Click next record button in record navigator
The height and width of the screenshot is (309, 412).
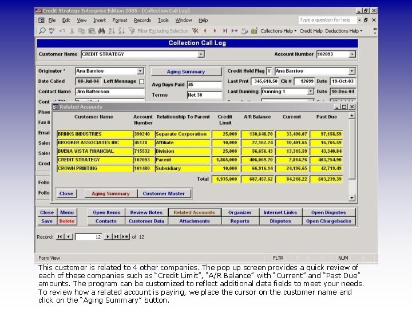tap(108, 237)
